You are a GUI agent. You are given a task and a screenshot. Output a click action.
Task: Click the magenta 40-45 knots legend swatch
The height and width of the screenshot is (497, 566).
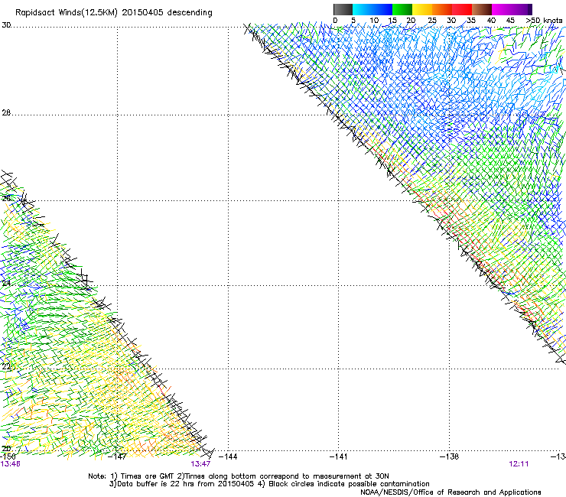pos(502,9)
